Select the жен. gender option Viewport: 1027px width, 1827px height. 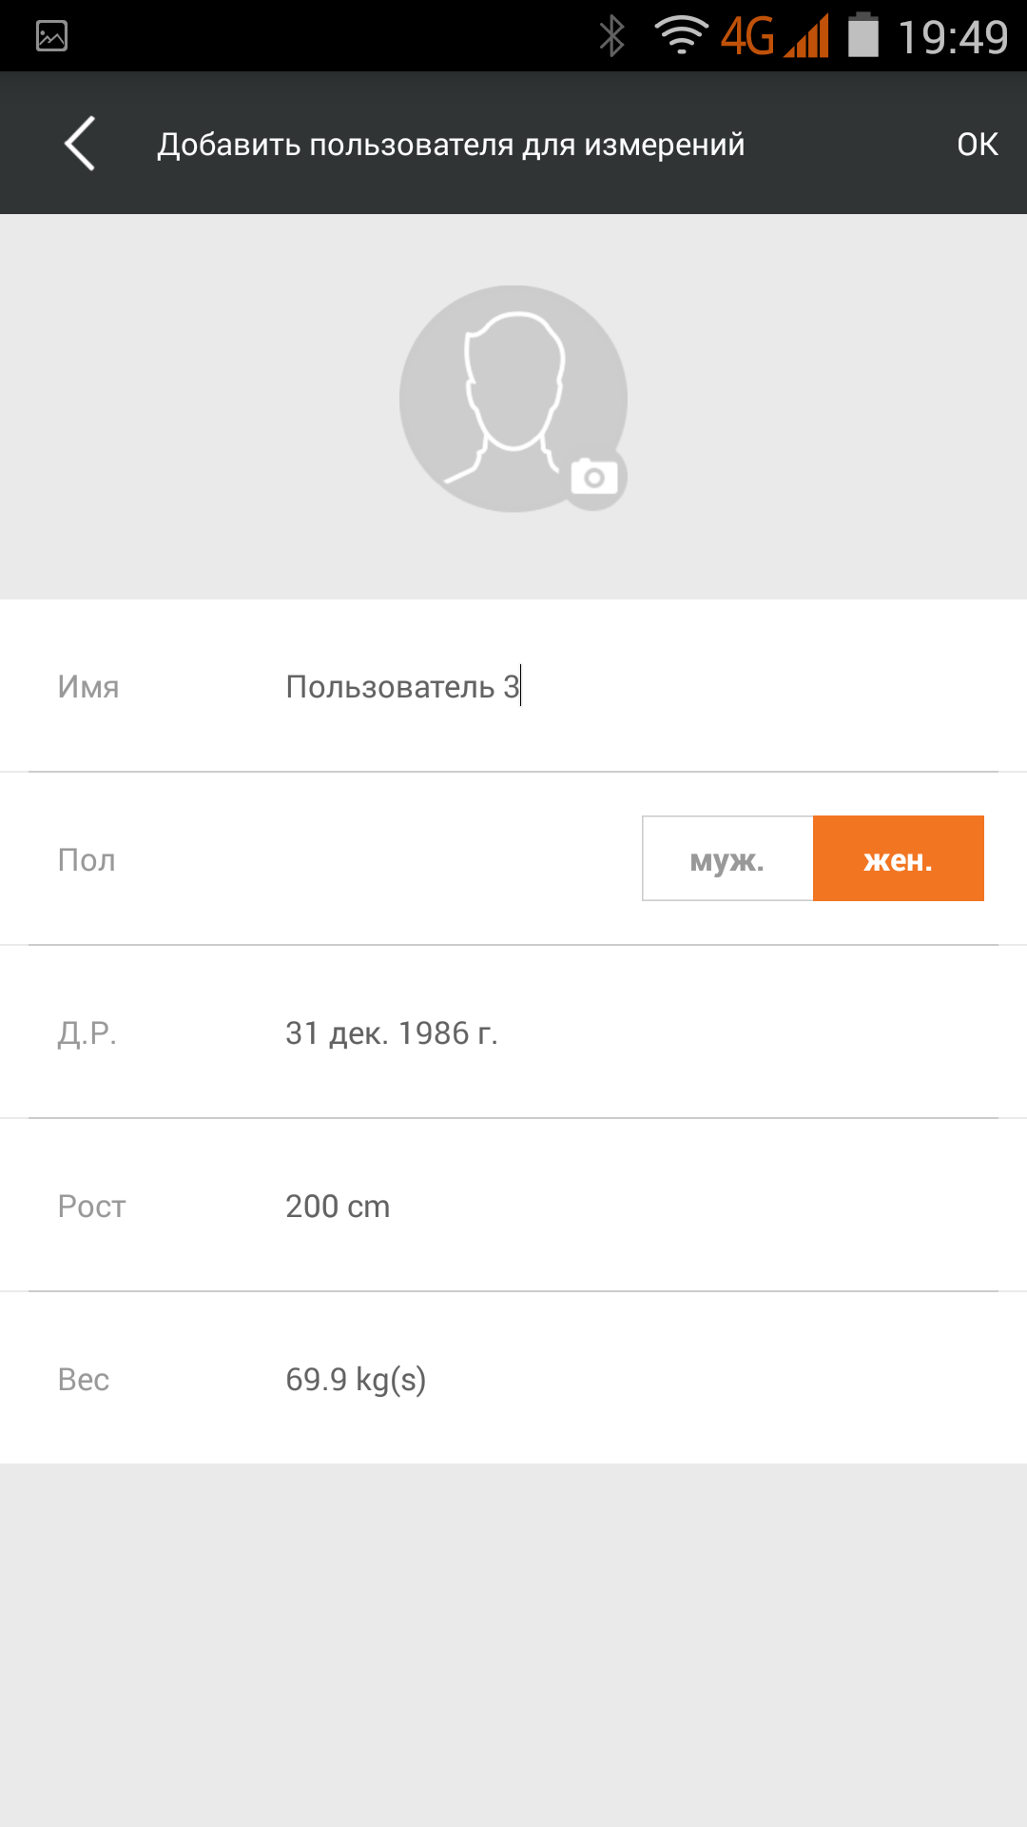click(x=899, y=858)
